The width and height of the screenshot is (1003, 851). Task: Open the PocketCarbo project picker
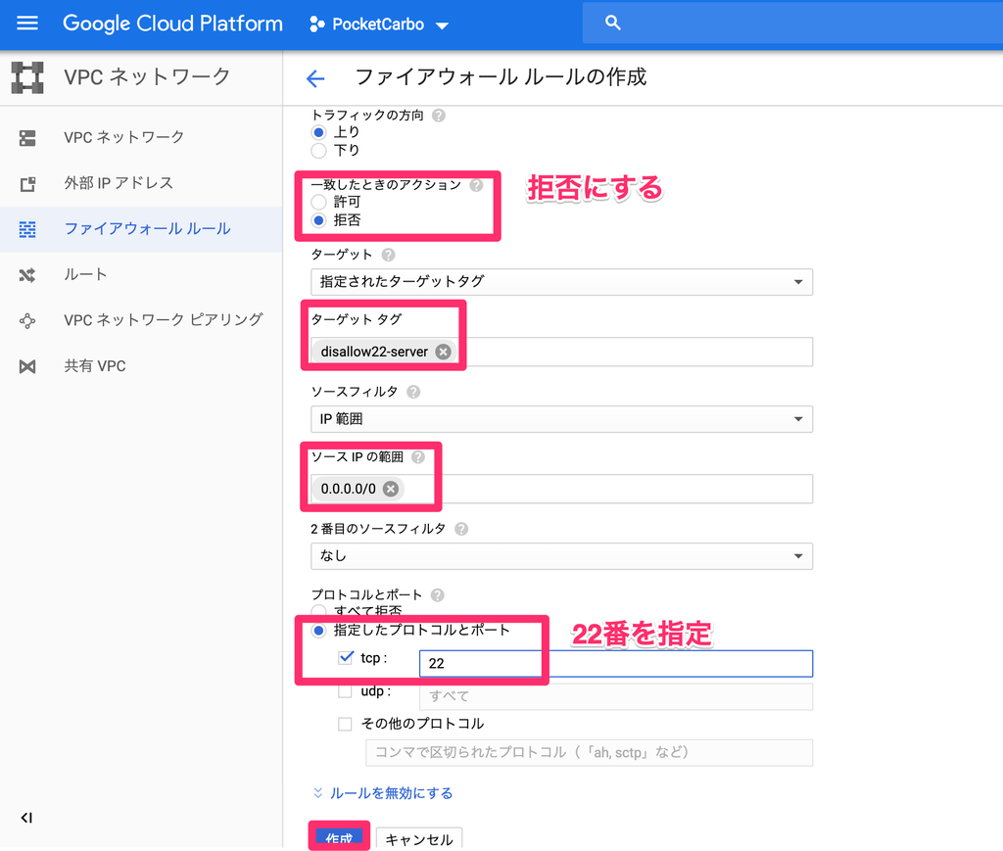(x=380, y=24)
